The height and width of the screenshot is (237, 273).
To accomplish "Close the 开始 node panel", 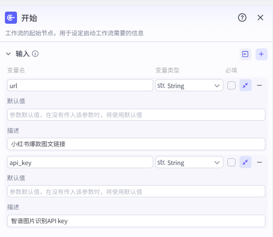I will 260,18.
